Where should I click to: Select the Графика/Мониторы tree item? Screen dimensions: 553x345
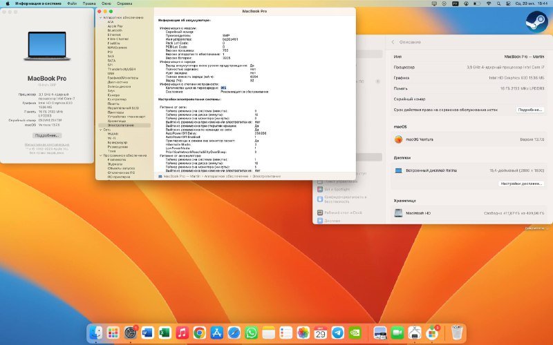tap(123, 78)
